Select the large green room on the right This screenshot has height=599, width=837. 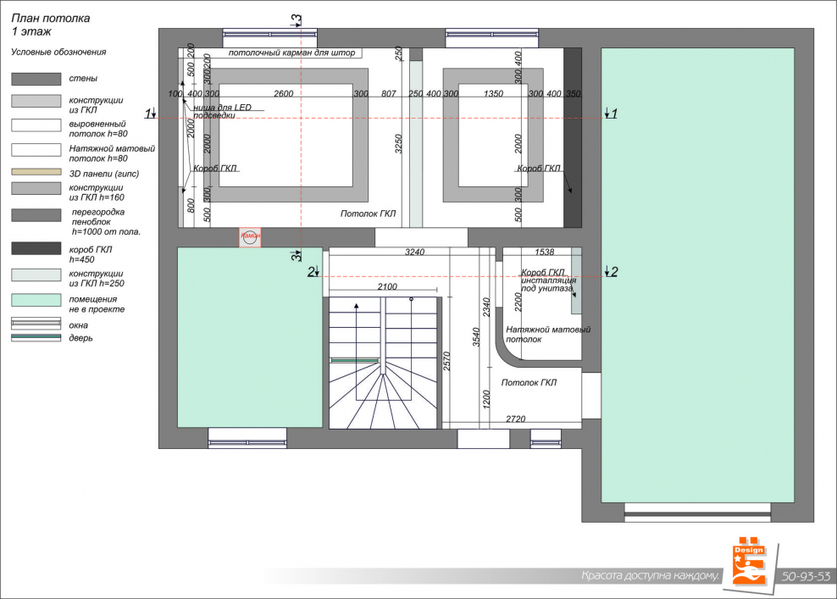coord(697,275)
